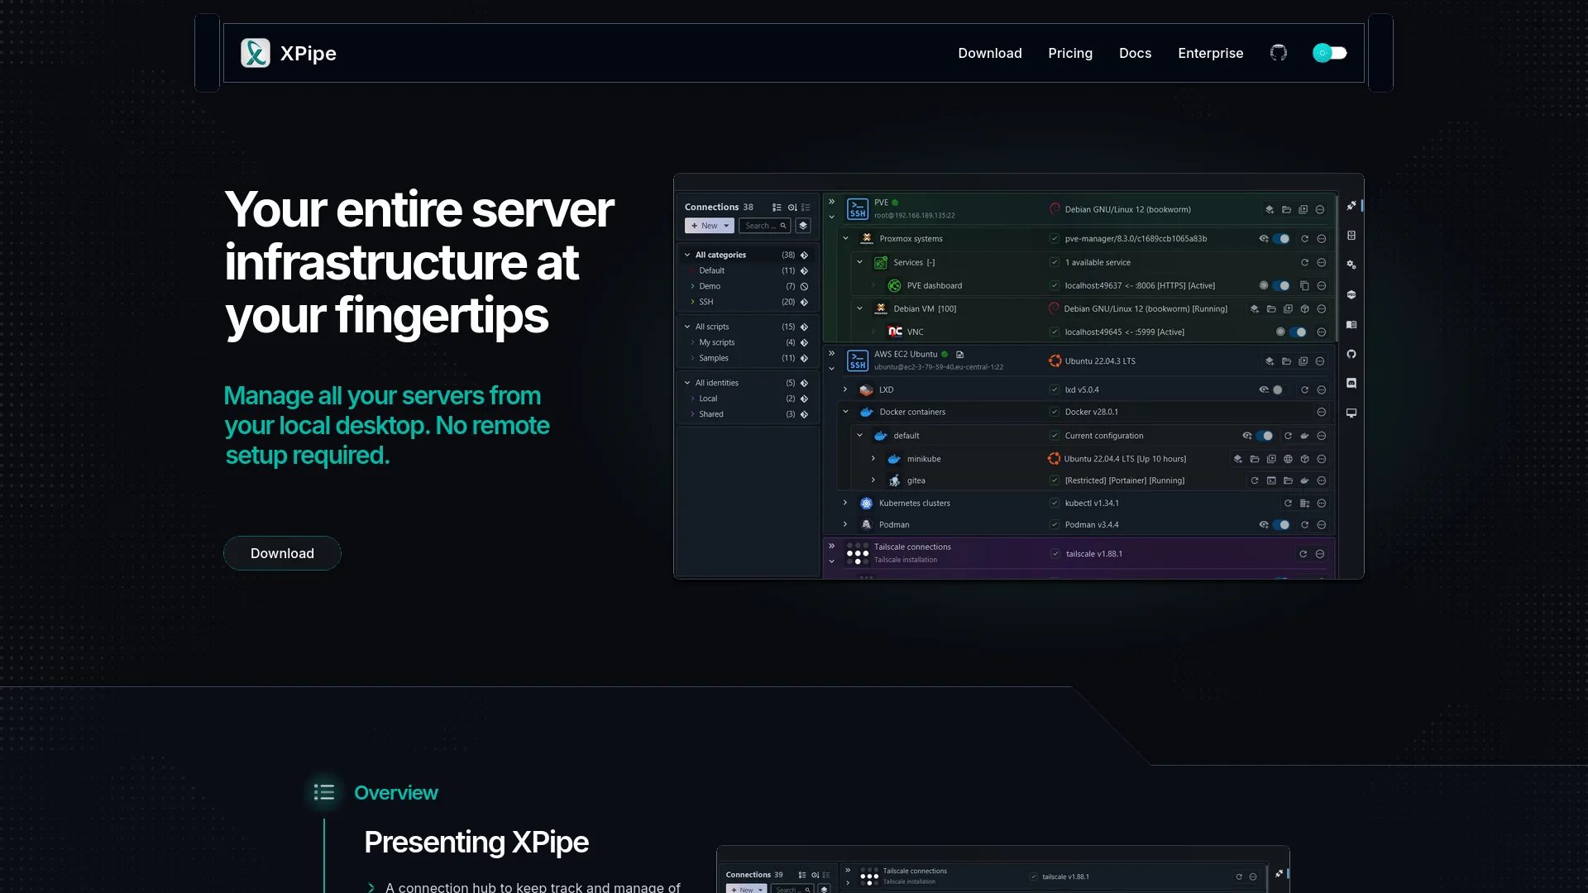The height and width of the screenshot is (893, 1588).
Task: Click the New connection button
Action: pyautogui.click(x=710, y=226)
